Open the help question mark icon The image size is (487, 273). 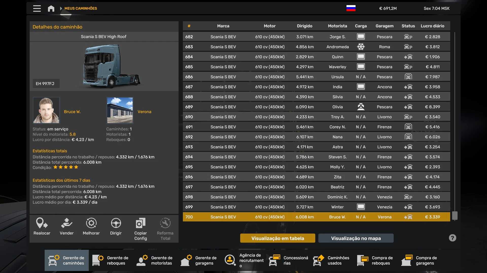tap(452, 238)
